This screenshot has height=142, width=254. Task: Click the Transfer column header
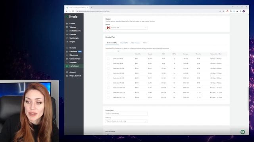click(198, 54)
